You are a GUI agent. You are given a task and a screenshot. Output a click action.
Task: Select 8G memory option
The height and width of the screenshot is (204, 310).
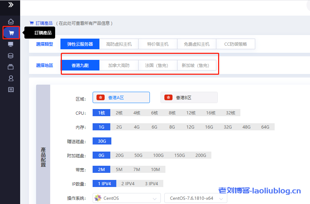[x=172, y=127]
